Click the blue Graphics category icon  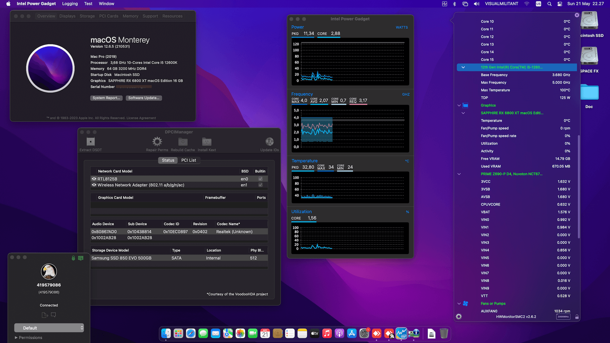coord(465,105)
